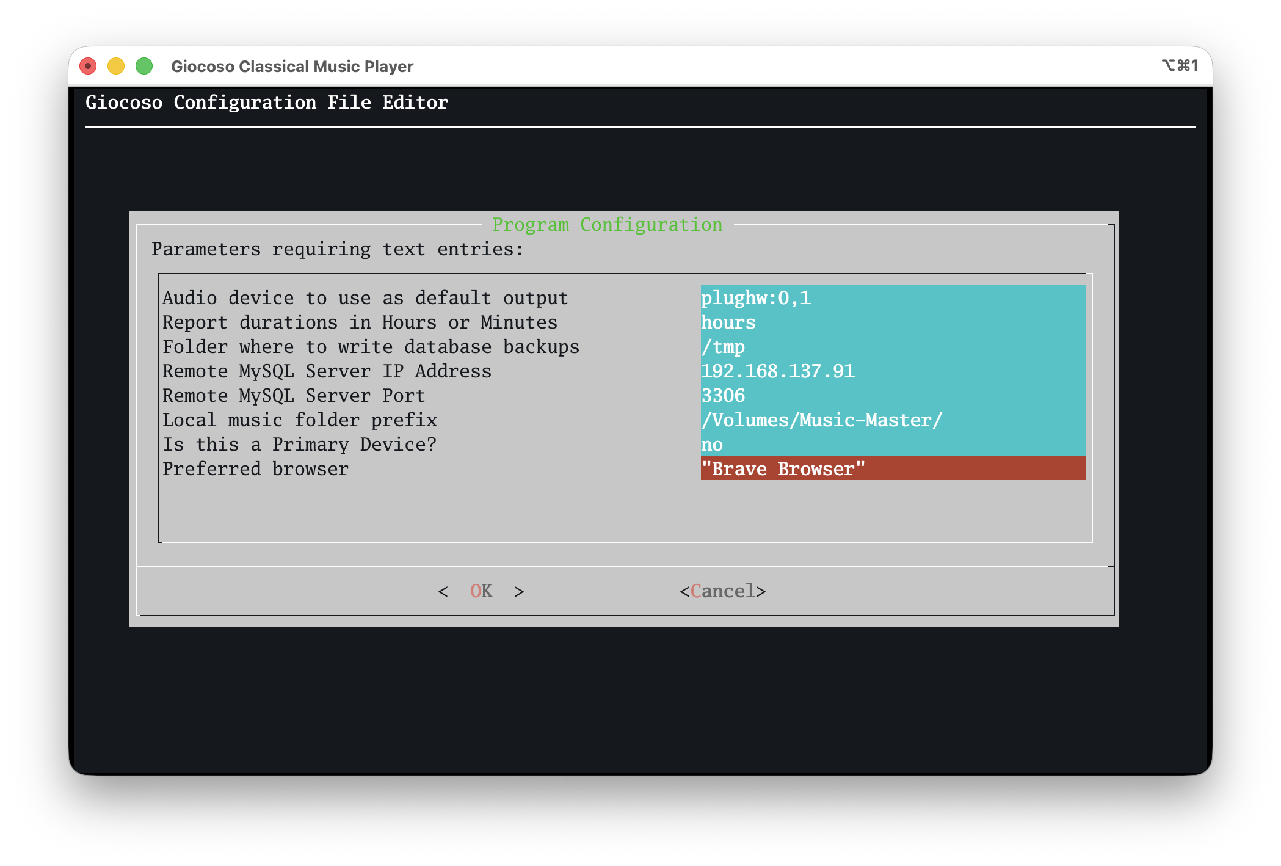
Task: Click the Preferred browser label
Action: click(x=255, y=469)
